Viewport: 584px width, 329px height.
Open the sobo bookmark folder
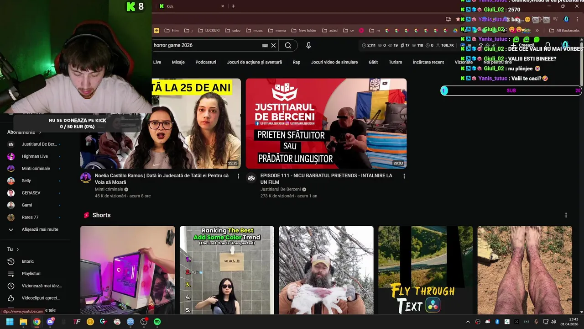(x=232, y=31)
